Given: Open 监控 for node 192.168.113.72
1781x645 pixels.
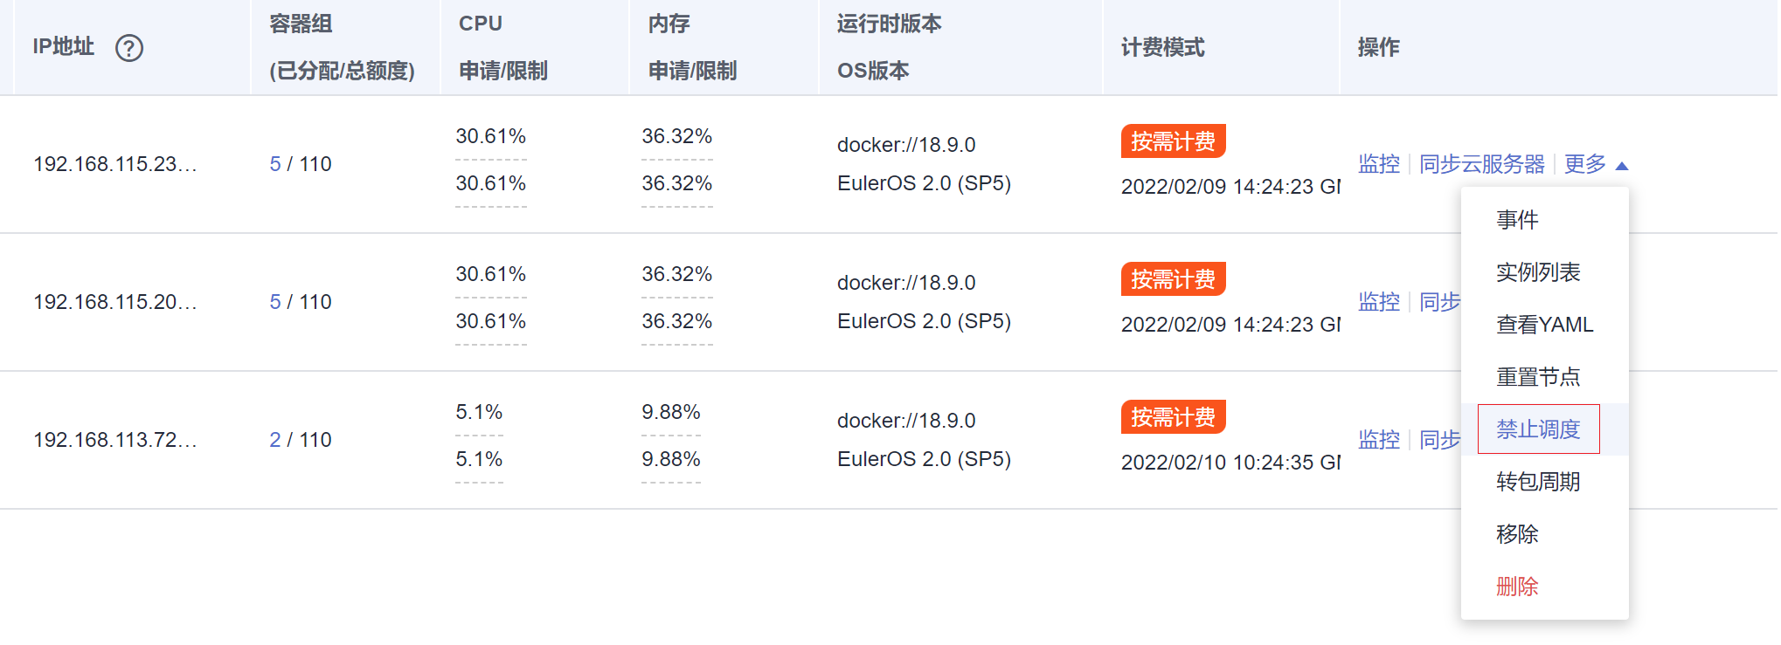Looking at the screenshot, I should pyautogui.click(x=1378, y=440).
